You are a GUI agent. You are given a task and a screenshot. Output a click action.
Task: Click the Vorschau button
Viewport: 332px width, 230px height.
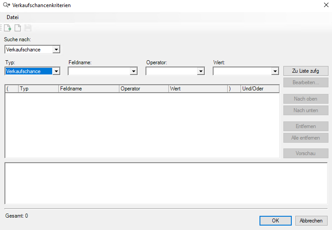(306, 153)
